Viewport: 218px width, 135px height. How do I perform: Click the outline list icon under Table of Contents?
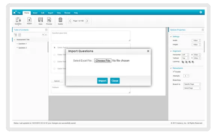click(15, 35)
